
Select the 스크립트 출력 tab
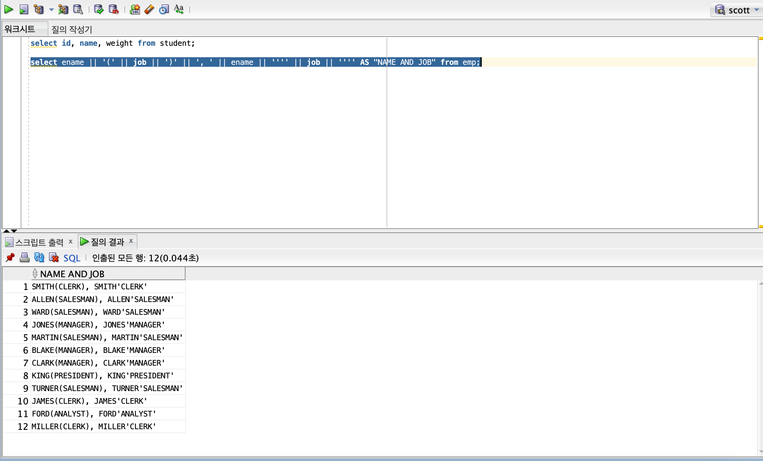pos(39,242)
